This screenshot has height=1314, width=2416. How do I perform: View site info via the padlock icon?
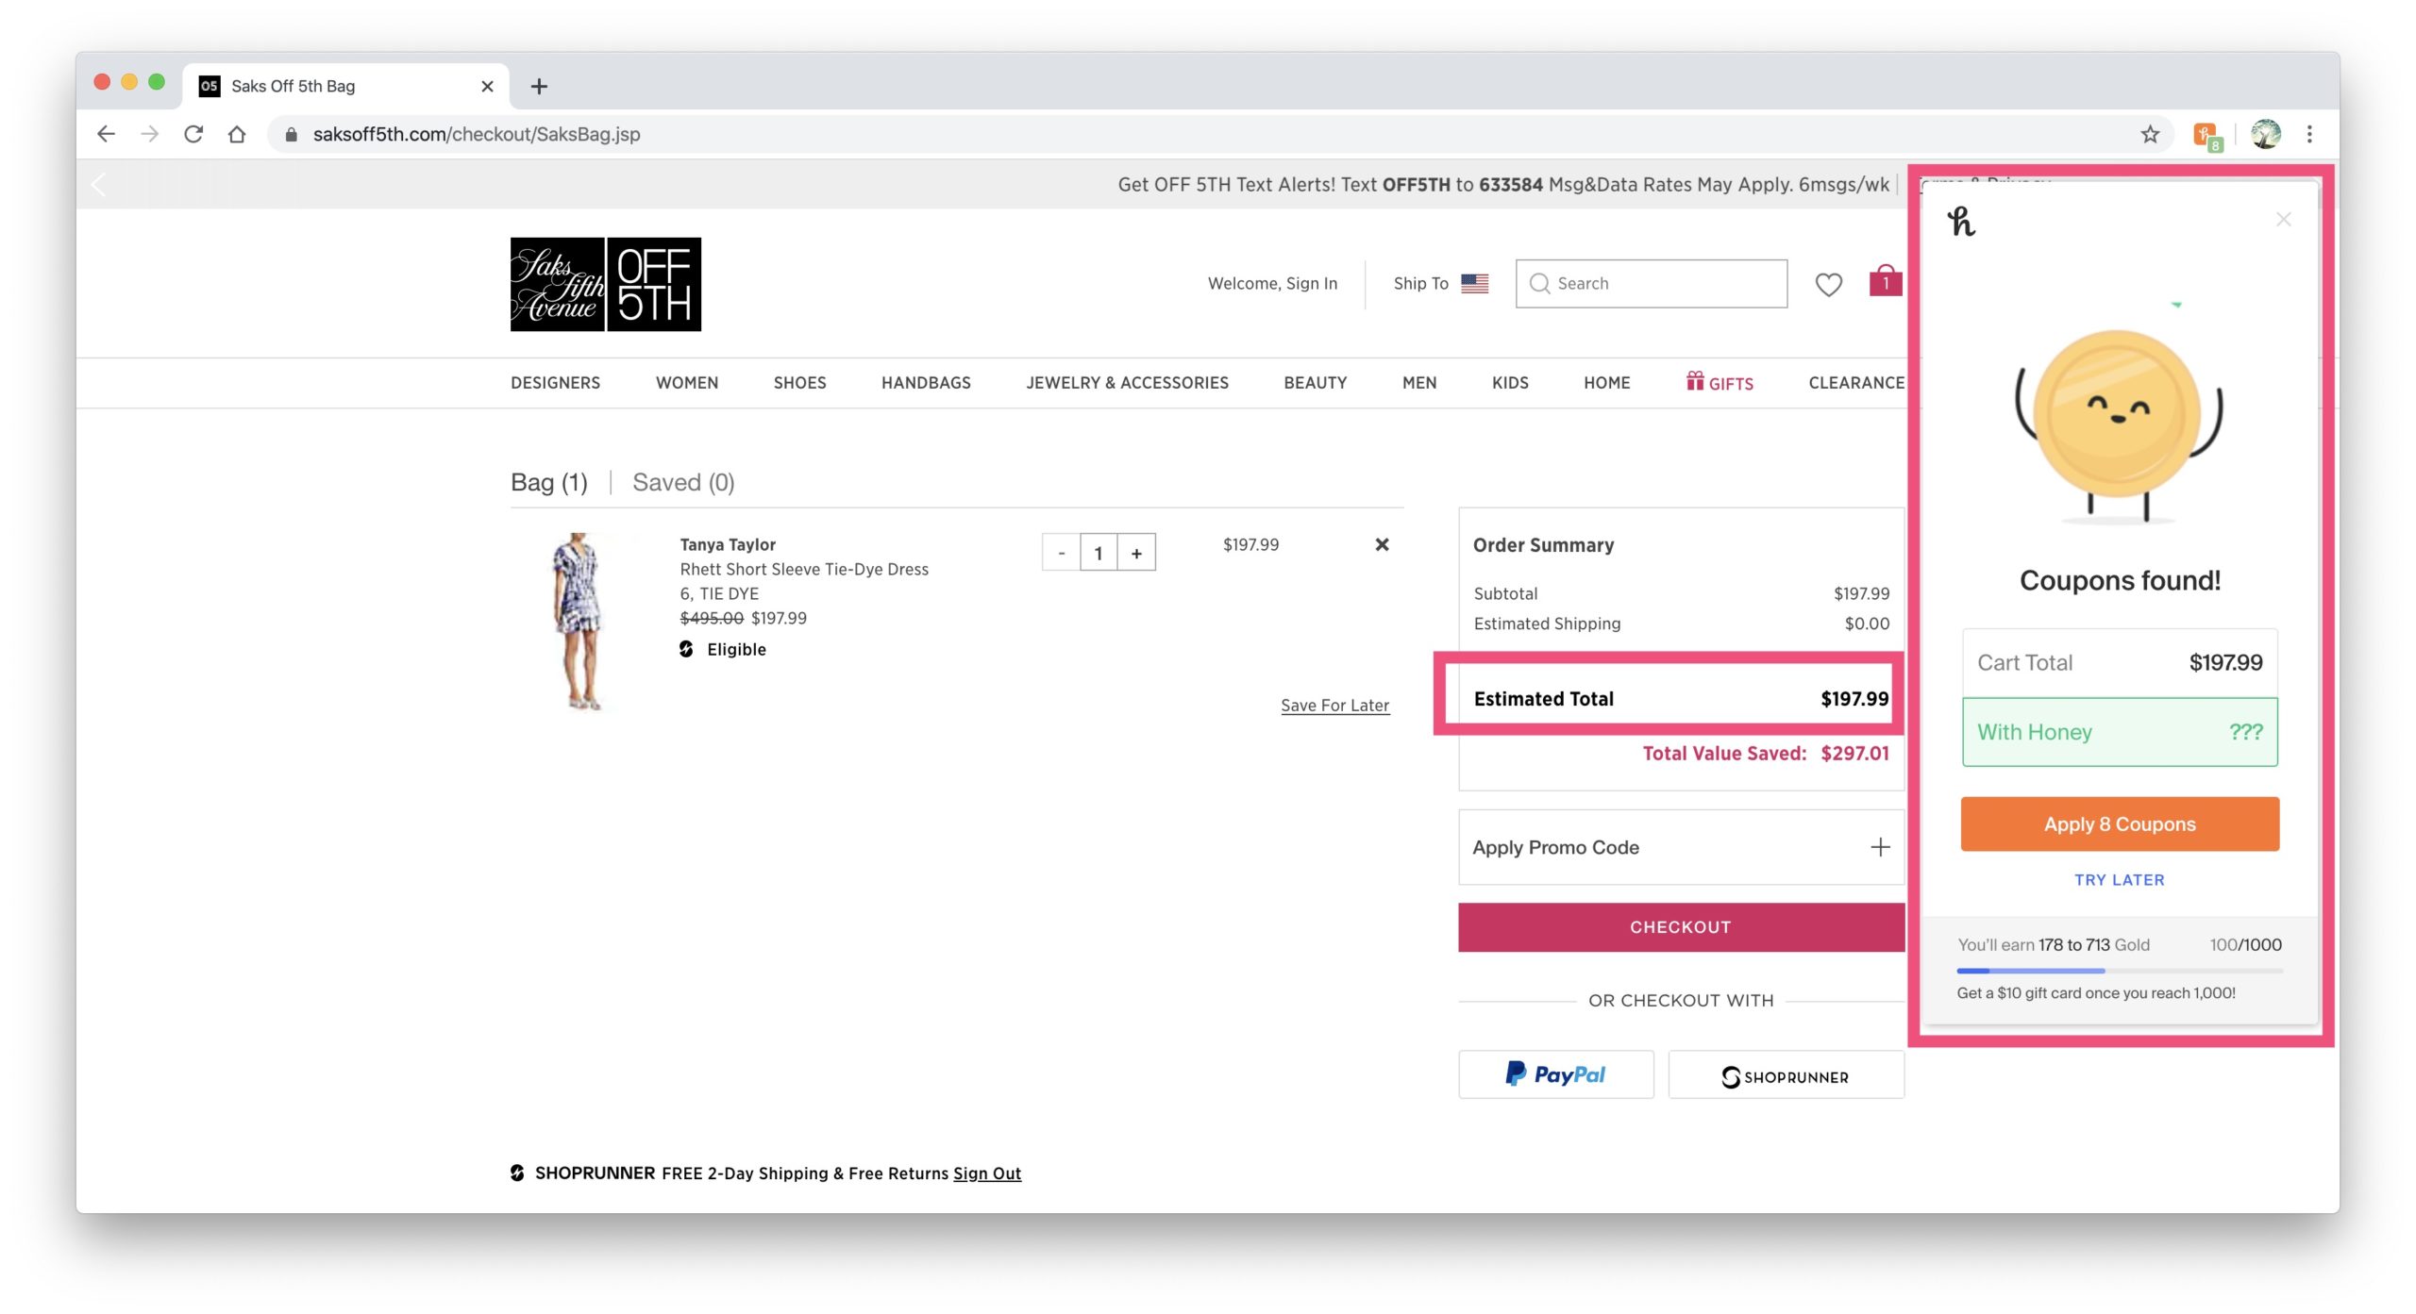pos(292,134)
